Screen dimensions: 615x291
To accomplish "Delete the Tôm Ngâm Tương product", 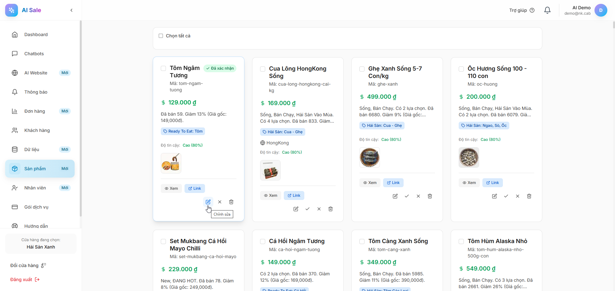I will 231,202.
